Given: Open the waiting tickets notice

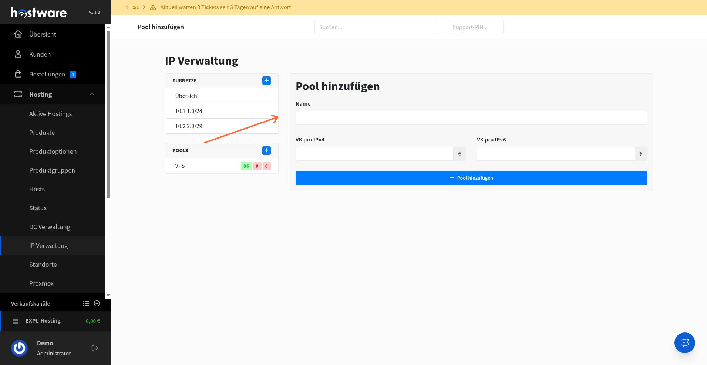Looking at the screenshot, I should pos(226,7).
